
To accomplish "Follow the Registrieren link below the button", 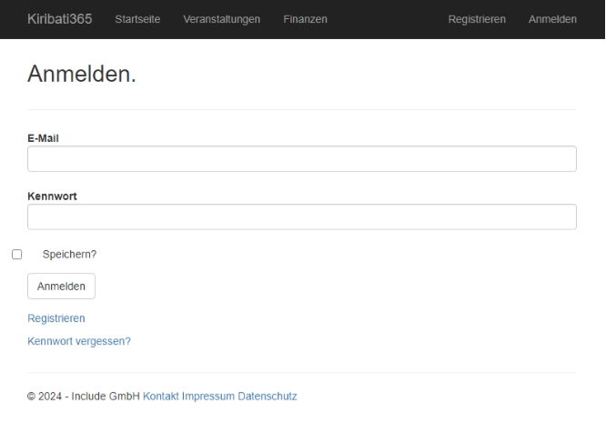I will click(x=56, y=318).
